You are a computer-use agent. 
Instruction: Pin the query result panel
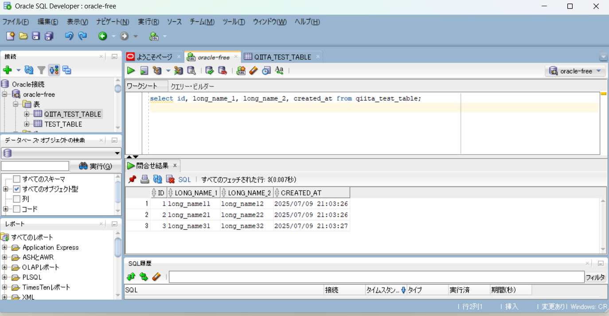tap(132, 179)
